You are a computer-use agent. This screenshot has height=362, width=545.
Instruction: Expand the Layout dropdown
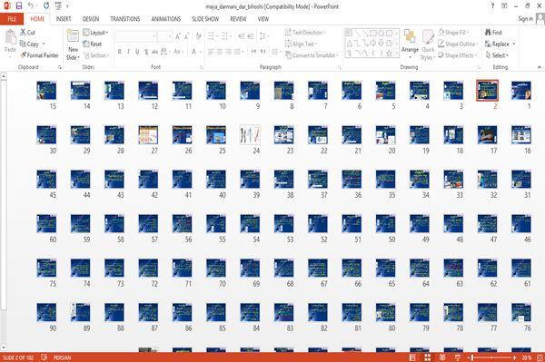[x=95, y=33]
